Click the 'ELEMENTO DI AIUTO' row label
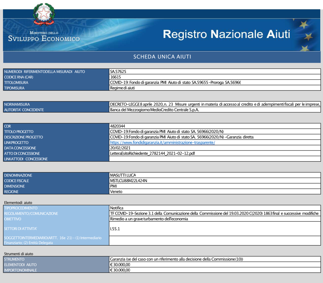Viewport: 323px width, 283px height. click(20, 265)
